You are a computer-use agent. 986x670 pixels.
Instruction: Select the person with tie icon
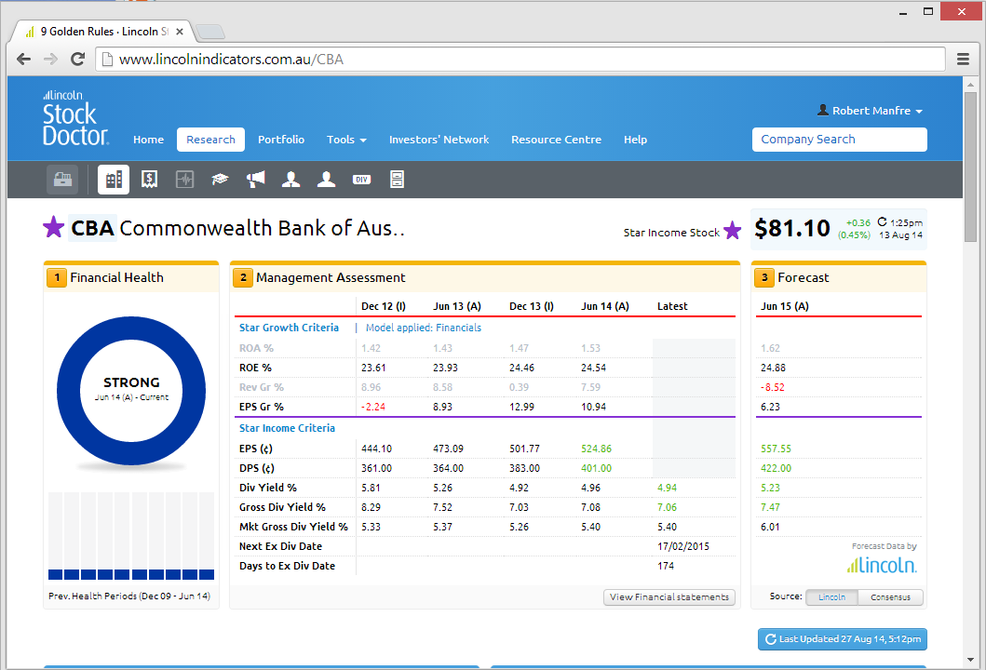click(x=290, y=180)
